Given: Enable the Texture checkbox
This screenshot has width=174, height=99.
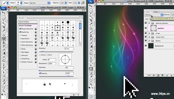Looking at the screenshot, I should click(x=20, y=35).
